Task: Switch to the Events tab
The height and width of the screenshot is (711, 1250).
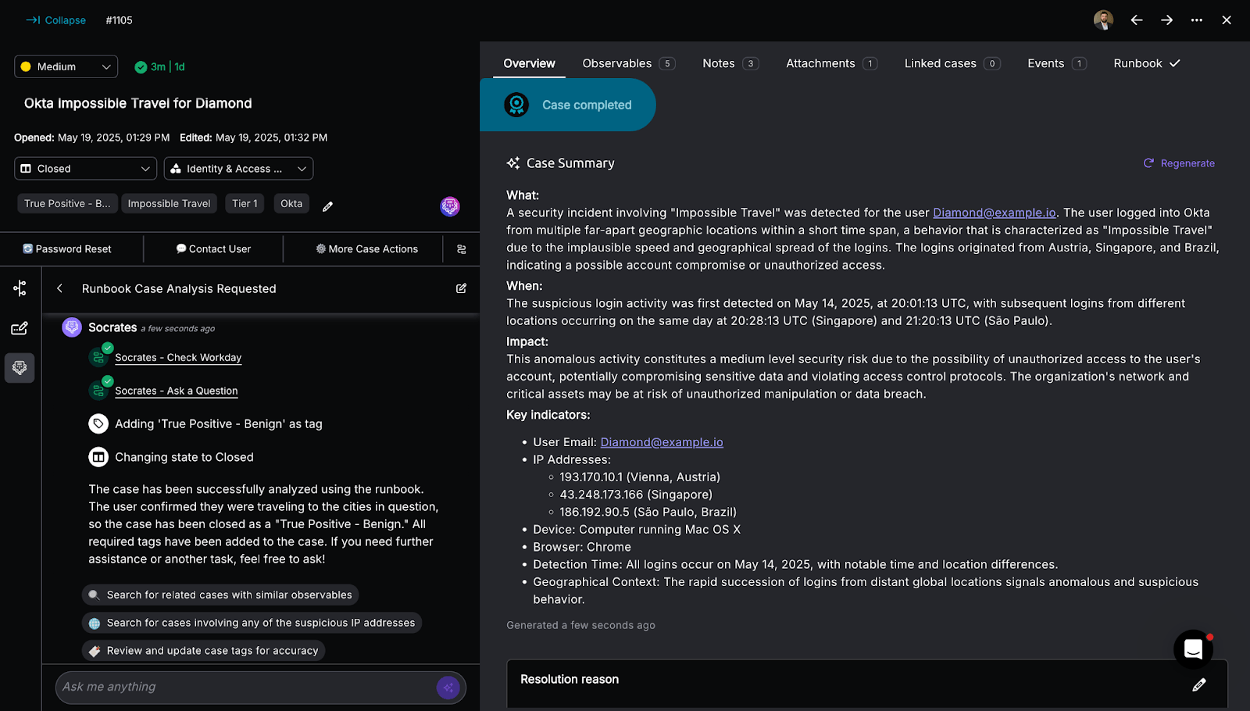Action: coord(1047,63)
